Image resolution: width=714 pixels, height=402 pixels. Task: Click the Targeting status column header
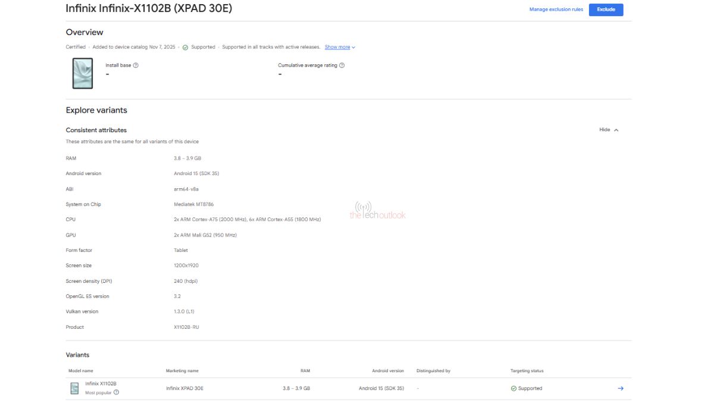pos(527,371)
